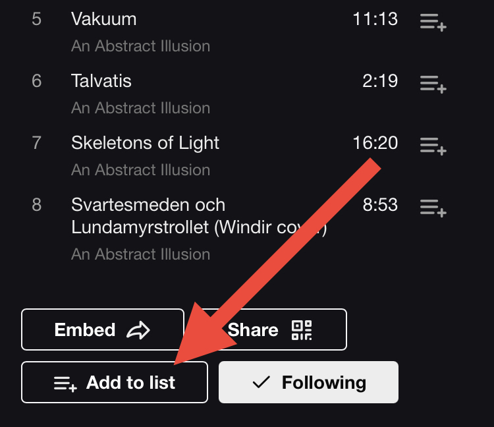Click the Embed share-arrow icon

[138, 330]
